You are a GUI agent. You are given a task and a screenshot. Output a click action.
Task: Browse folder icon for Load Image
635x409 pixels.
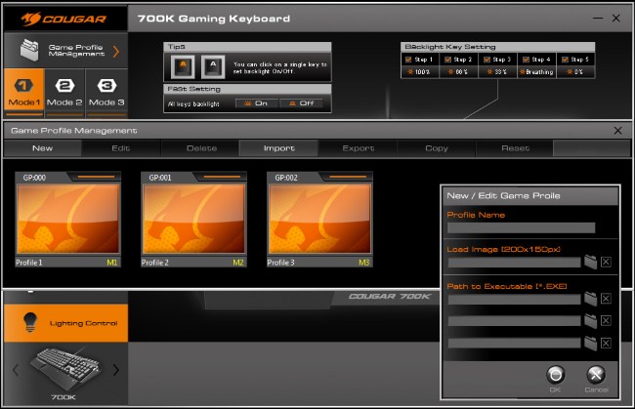pos(590,263)
